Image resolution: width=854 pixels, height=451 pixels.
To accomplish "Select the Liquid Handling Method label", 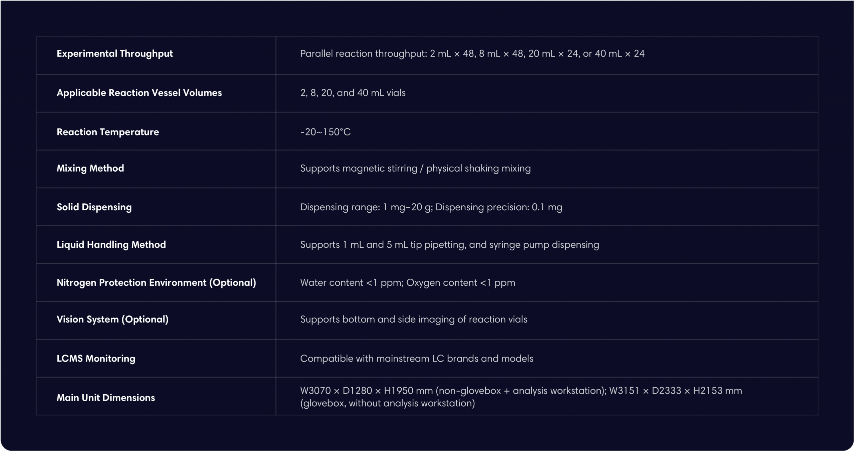I will pos(111,245).
